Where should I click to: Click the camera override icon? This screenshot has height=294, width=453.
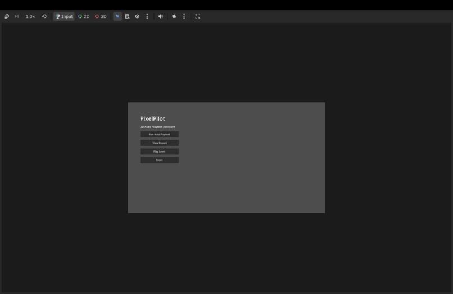(174, 16)
